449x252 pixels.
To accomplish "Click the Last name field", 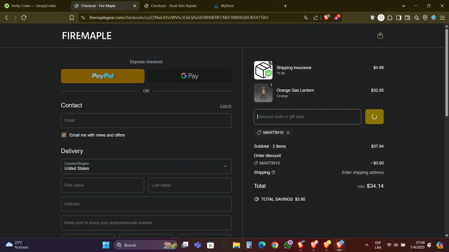I will (x=190, y=185).
